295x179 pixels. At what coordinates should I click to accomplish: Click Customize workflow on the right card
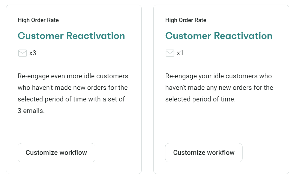204,153
